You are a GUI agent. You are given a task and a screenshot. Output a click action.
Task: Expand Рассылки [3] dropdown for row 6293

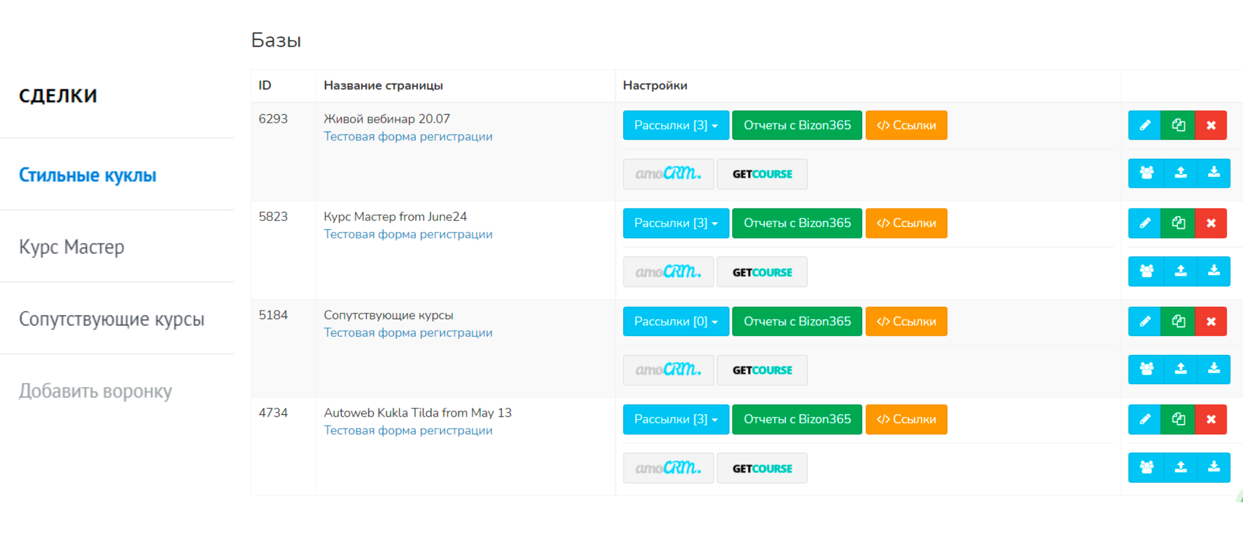[676, 126]
